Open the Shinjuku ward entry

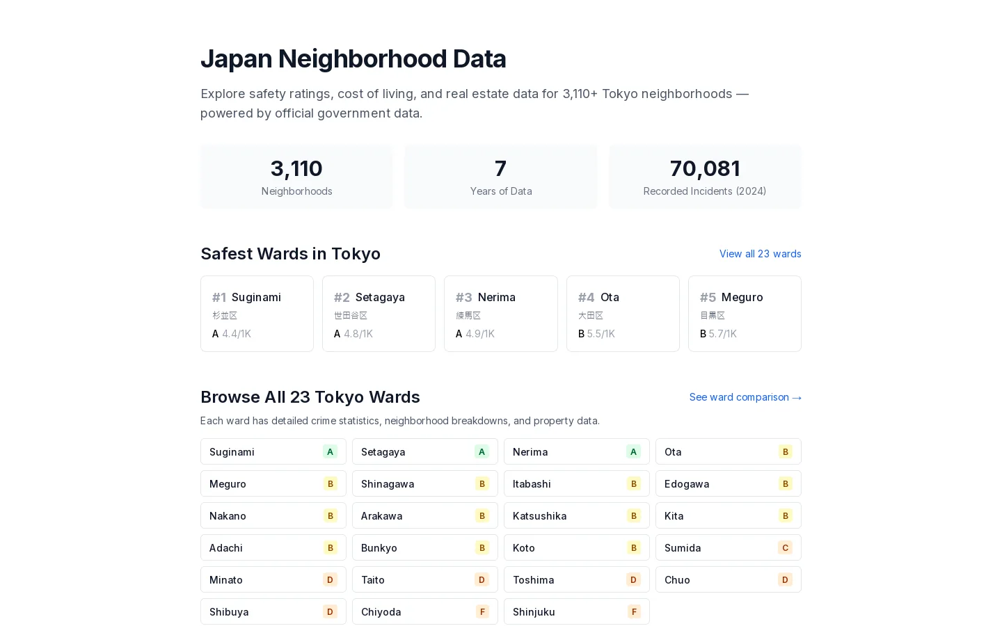[577, 611]
